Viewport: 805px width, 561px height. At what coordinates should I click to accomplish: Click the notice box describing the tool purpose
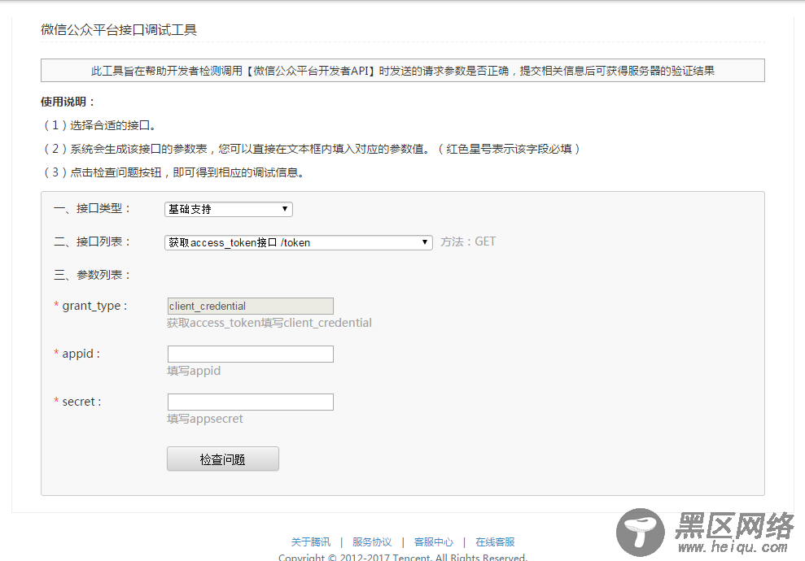[403, 70]
